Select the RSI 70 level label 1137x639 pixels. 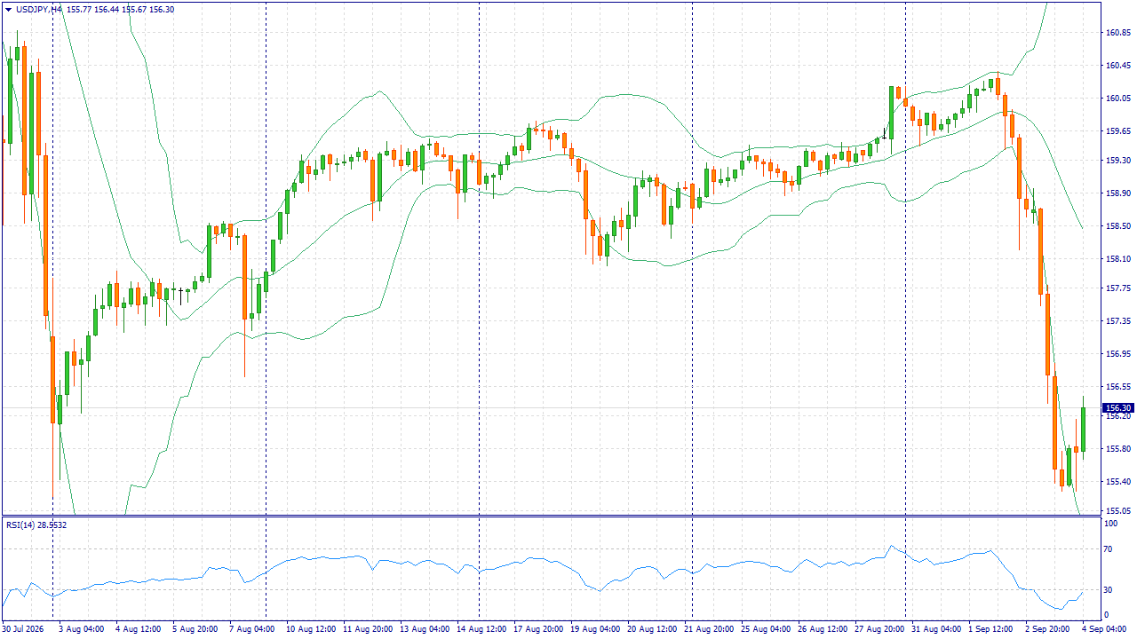point(1109,549)
